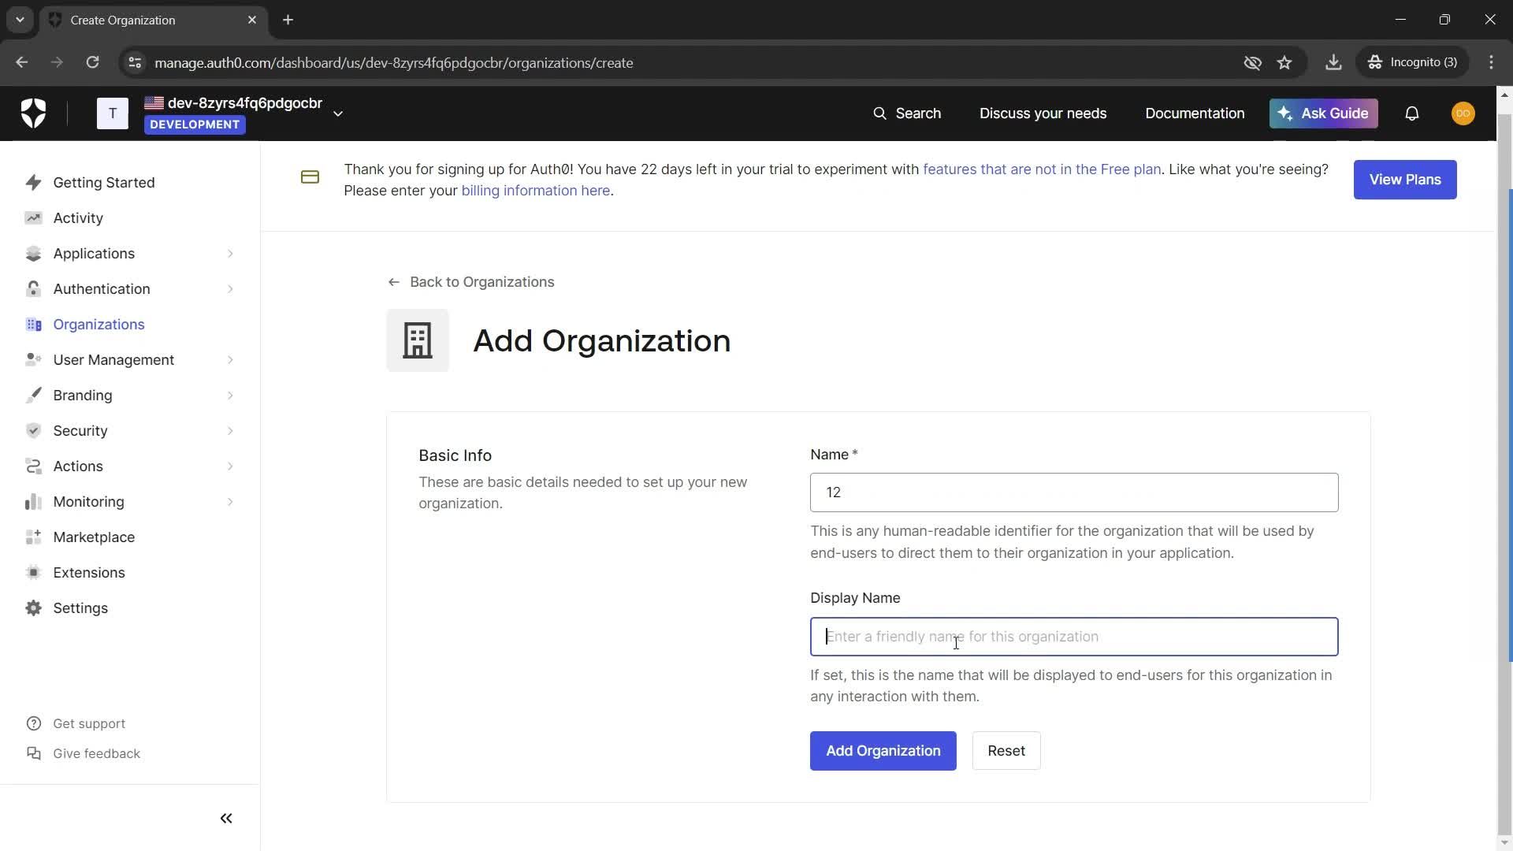
Task: Open features not in the Free plan link
Action: (1042, 169)
